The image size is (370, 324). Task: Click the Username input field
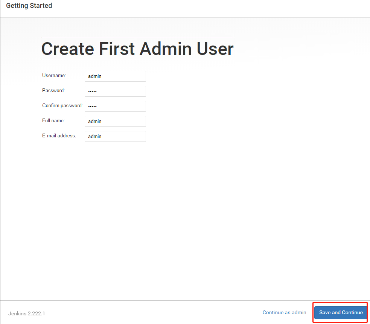[115, 76]
